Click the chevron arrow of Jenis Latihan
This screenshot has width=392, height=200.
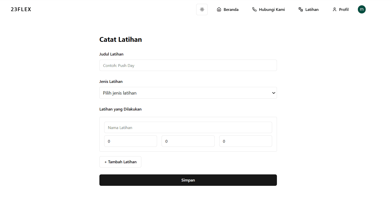pos(274,93)
